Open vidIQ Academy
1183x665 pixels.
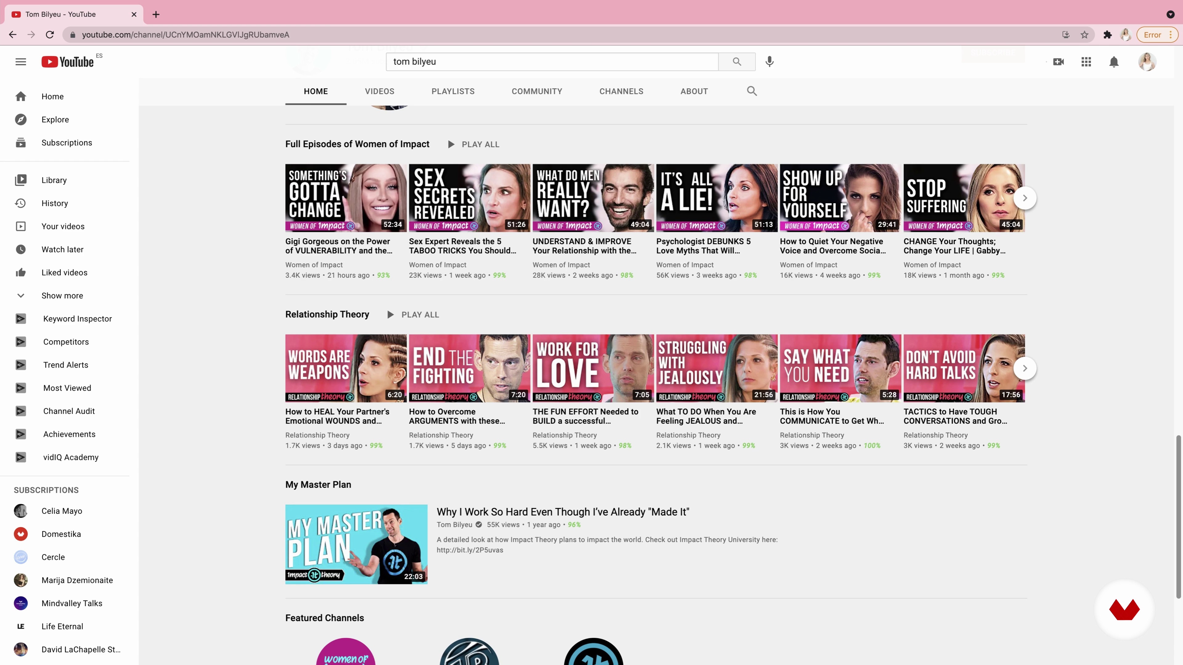click(x=65, y=457)
